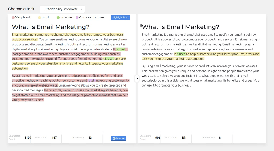Click sentence 'Email marketing allows you to create targeted'
The image size is (274, 151).
pyautogui.click(x=69, y=88)
